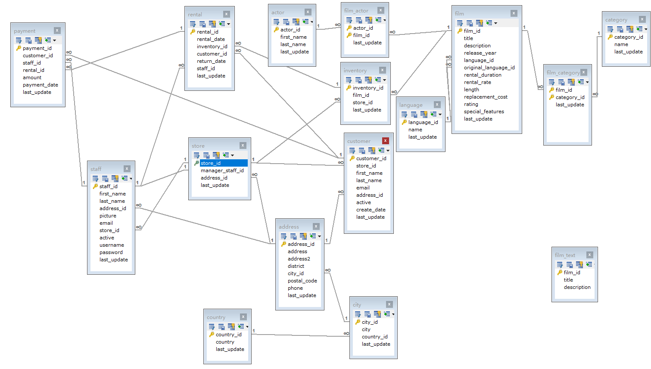
Task: Click the pencil edit-table icon in payment table
Action: tap(19, 40)
